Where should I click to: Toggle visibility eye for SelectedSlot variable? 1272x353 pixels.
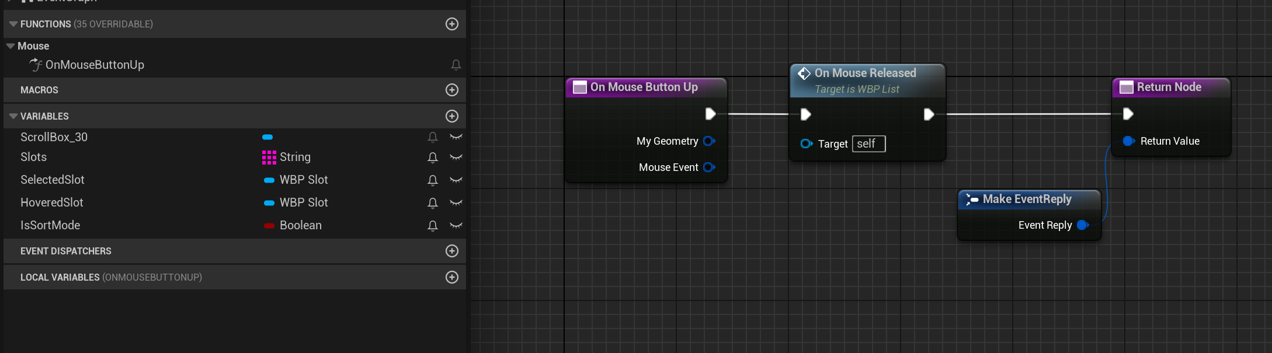pos(456,180)
